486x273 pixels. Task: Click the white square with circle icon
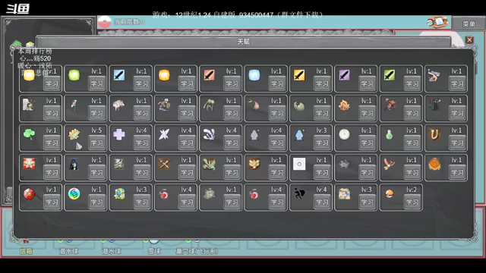coord(299,164)
